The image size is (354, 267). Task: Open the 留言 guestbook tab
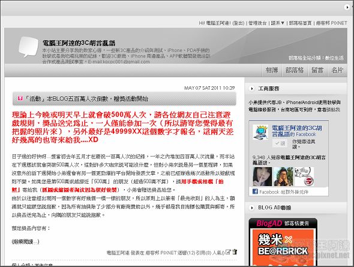click(317, 70)
